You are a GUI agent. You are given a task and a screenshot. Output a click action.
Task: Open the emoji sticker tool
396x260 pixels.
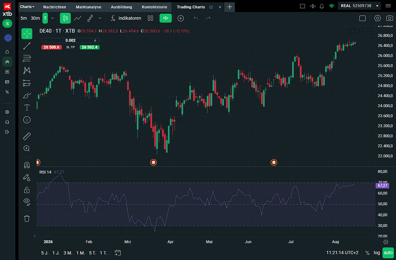27,120
